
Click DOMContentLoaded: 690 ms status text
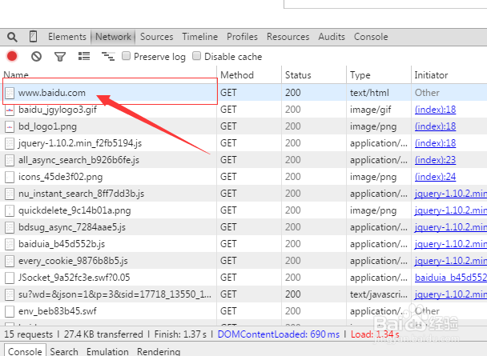click(x=278, y=334)
